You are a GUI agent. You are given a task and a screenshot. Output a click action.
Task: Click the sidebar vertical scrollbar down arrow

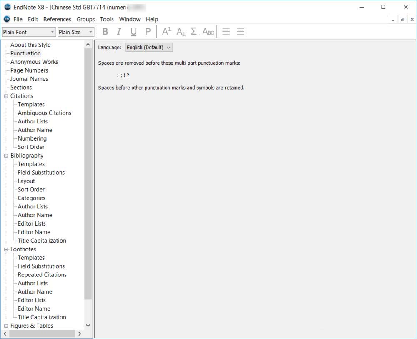coord(88,326)
